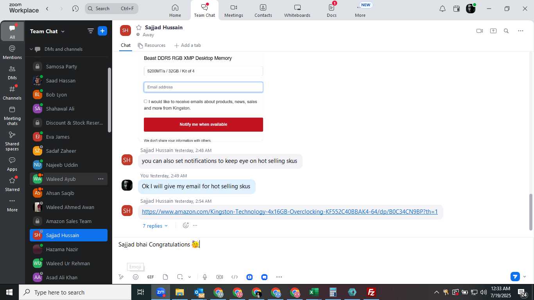Click the blue new chat plus button
The width and height of the screenshot is (534, 300).
tap(102, 31)
